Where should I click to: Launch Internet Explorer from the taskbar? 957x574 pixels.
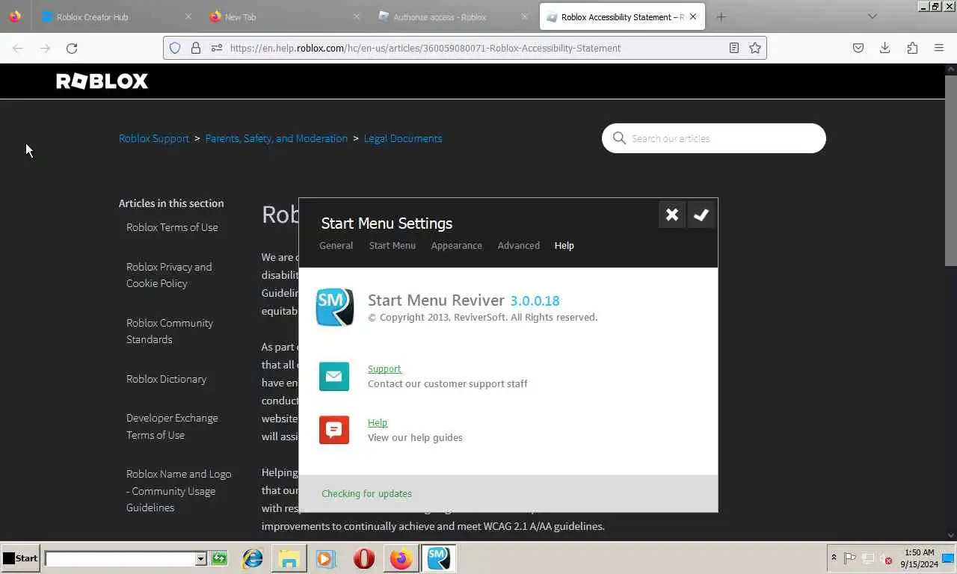coord(253,558)
